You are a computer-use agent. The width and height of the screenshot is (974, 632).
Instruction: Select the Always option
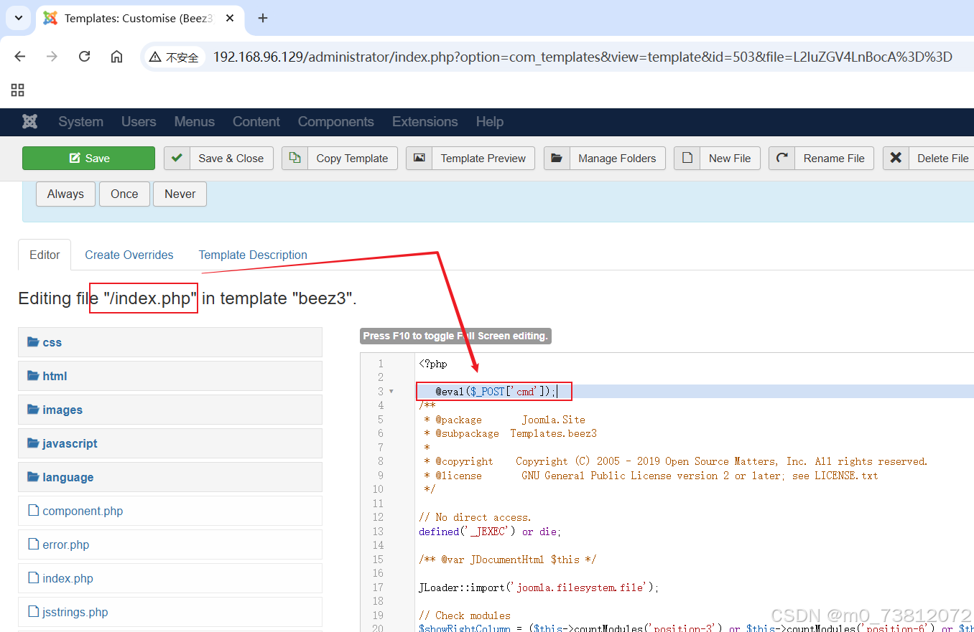click(65, 194)
